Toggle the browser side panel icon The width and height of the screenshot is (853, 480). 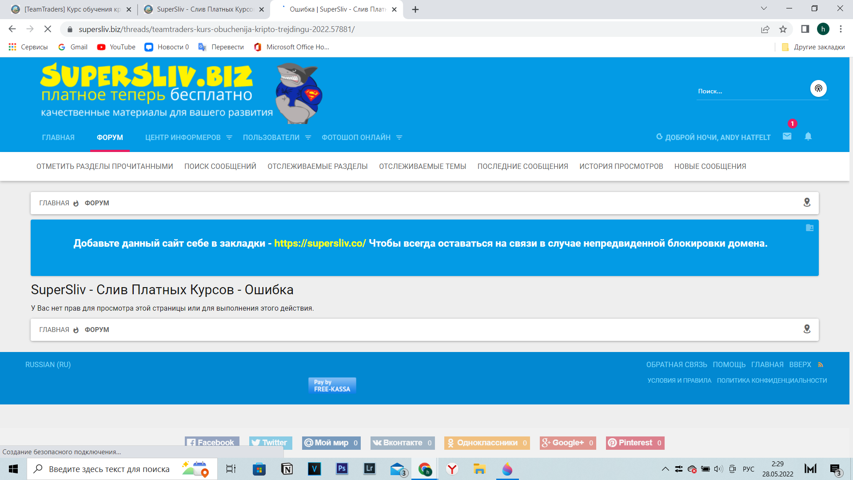pos(805,29)
